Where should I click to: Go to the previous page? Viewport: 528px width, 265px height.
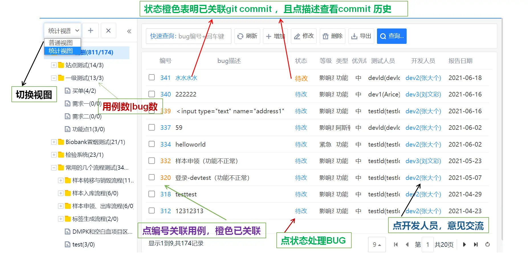[x=407, y=245]
